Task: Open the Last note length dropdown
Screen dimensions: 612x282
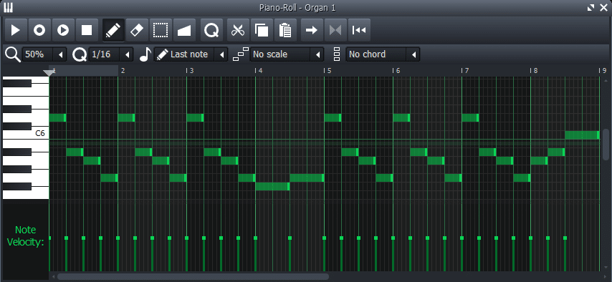Action: pos(191,54)
